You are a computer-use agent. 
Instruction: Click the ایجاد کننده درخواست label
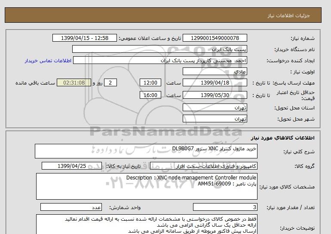coord(291,61)
